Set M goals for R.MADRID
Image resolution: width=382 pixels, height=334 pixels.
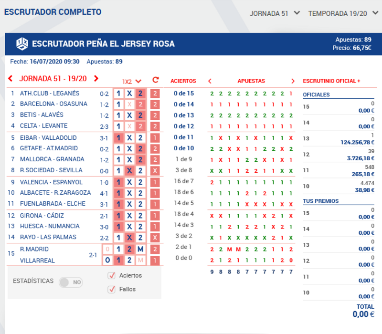coord(140,249)
